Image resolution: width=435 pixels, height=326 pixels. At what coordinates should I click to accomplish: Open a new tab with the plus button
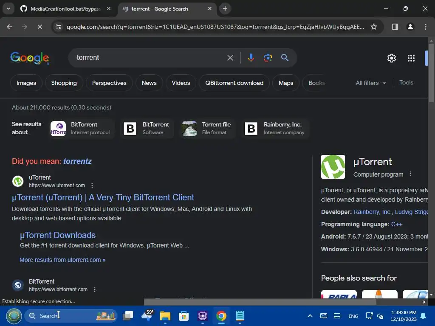point(225,9)
